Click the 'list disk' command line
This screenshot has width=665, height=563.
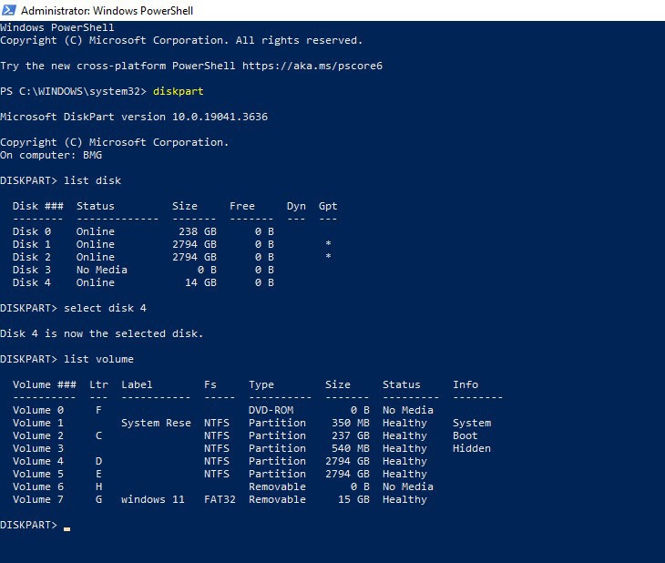click(92, 180)
